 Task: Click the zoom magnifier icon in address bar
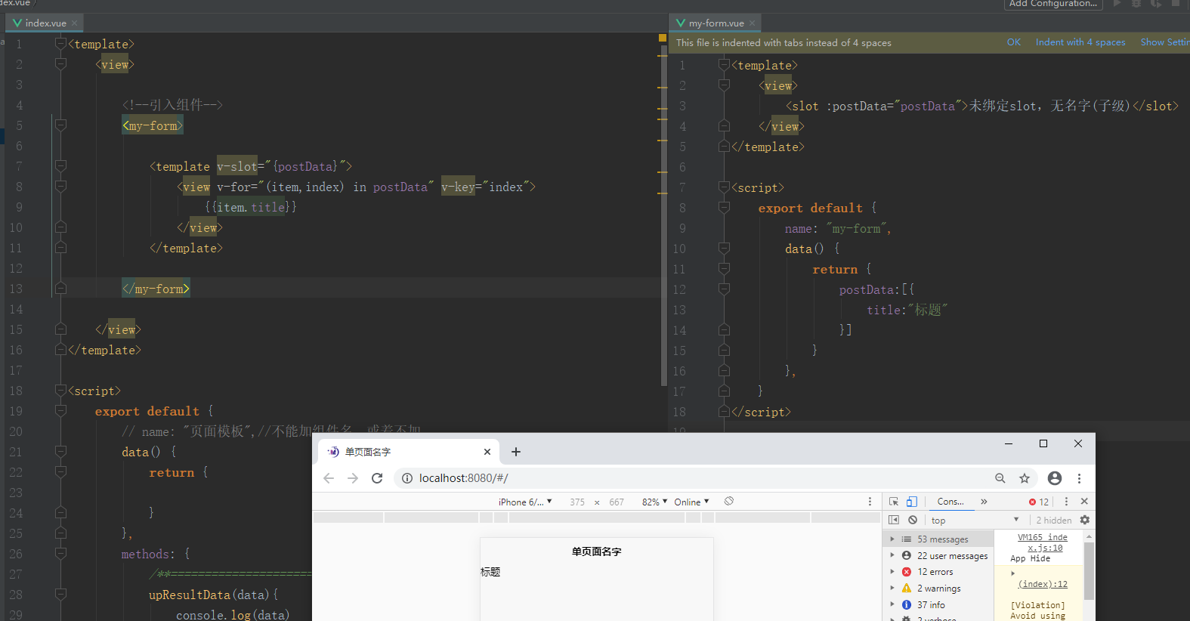click(x=1000, y=478)
